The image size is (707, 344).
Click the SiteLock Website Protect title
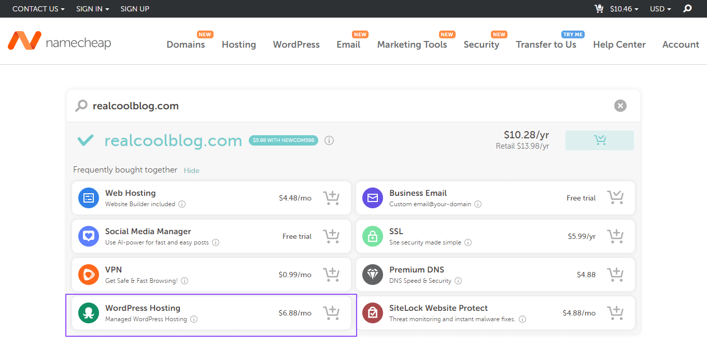(439, 308)
